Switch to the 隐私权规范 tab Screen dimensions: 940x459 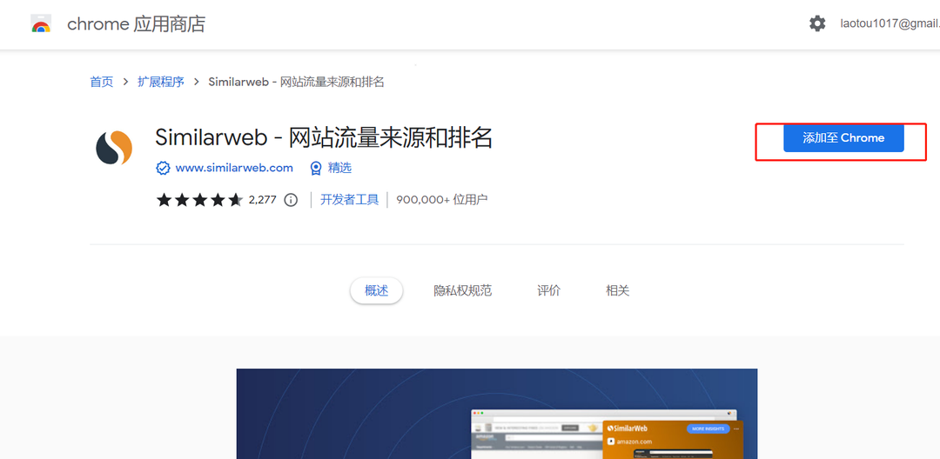463,290
